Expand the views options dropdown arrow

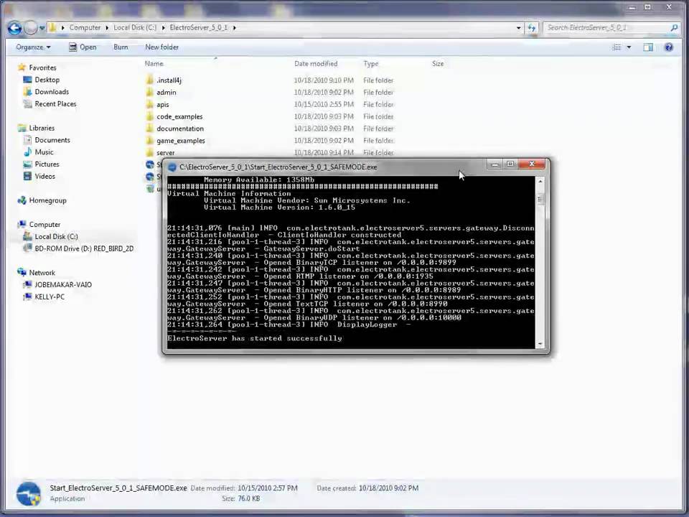coord(629,47)
